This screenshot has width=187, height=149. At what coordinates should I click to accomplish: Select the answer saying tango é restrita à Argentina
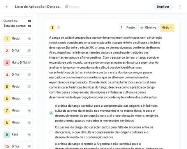tap(51, 148)
